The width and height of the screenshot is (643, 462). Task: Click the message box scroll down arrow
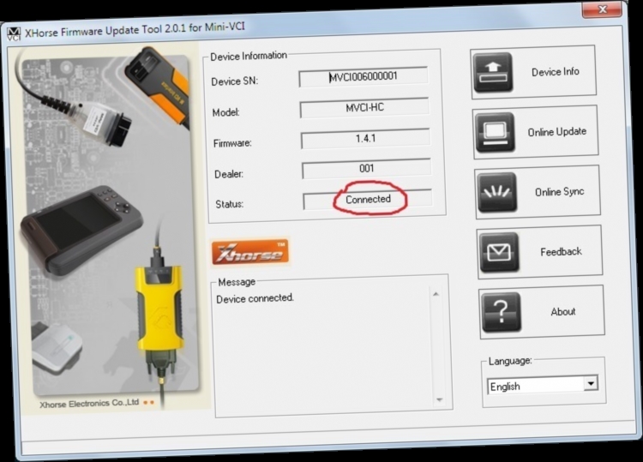point(439,399)
